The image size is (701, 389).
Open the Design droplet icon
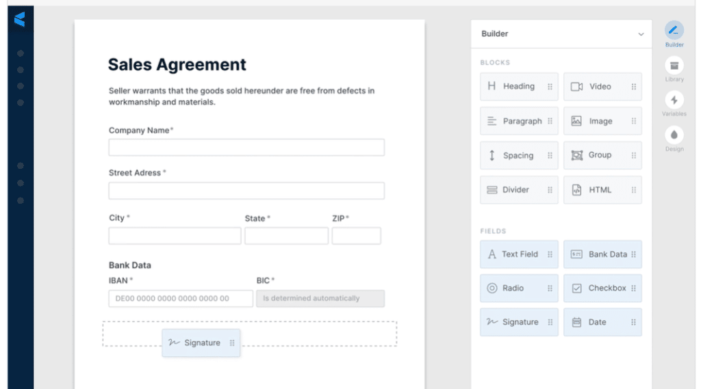point(674,135)
